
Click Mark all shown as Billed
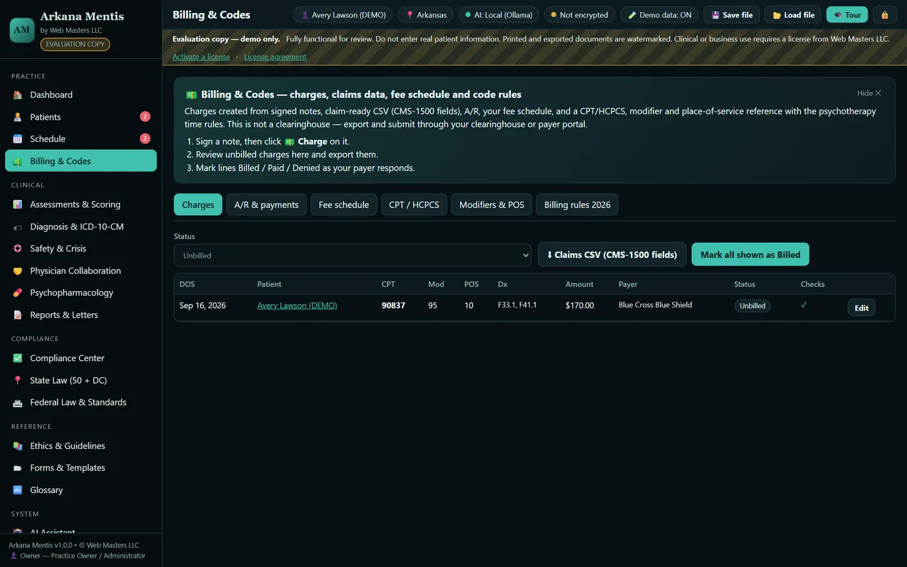click(x=750, y=255)
